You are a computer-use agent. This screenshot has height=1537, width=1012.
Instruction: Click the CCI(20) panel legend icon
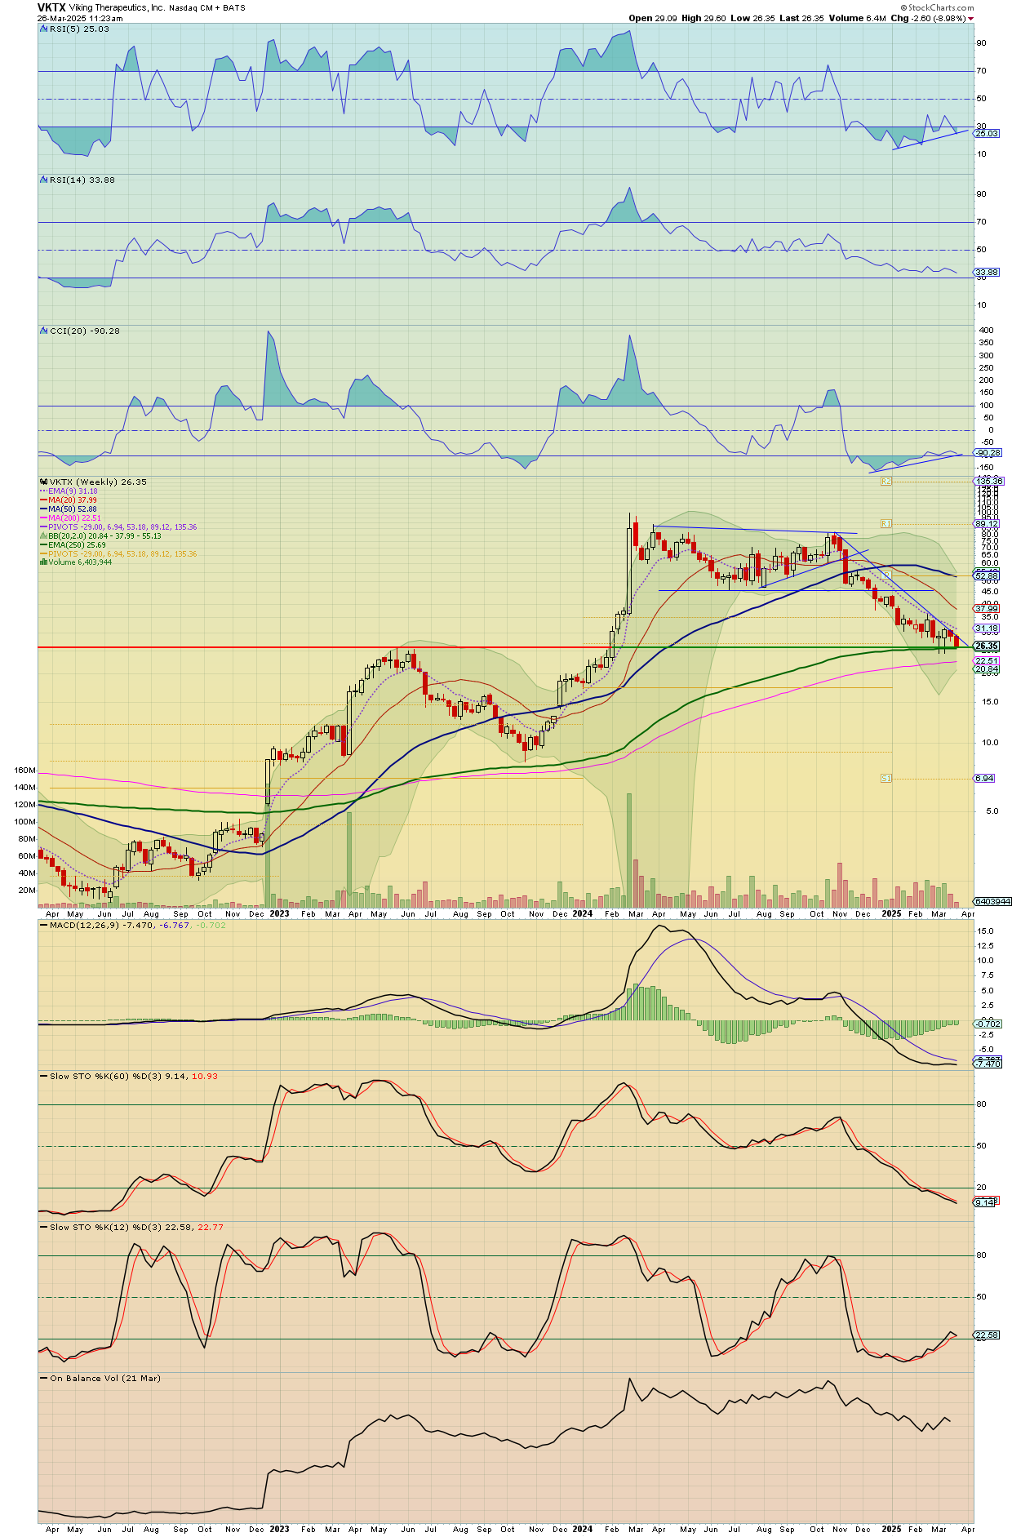click(x=44, y=331)
